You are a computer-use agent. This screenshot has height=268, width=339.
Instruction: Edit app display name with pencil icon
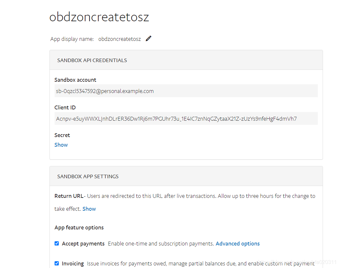(148, 39)
